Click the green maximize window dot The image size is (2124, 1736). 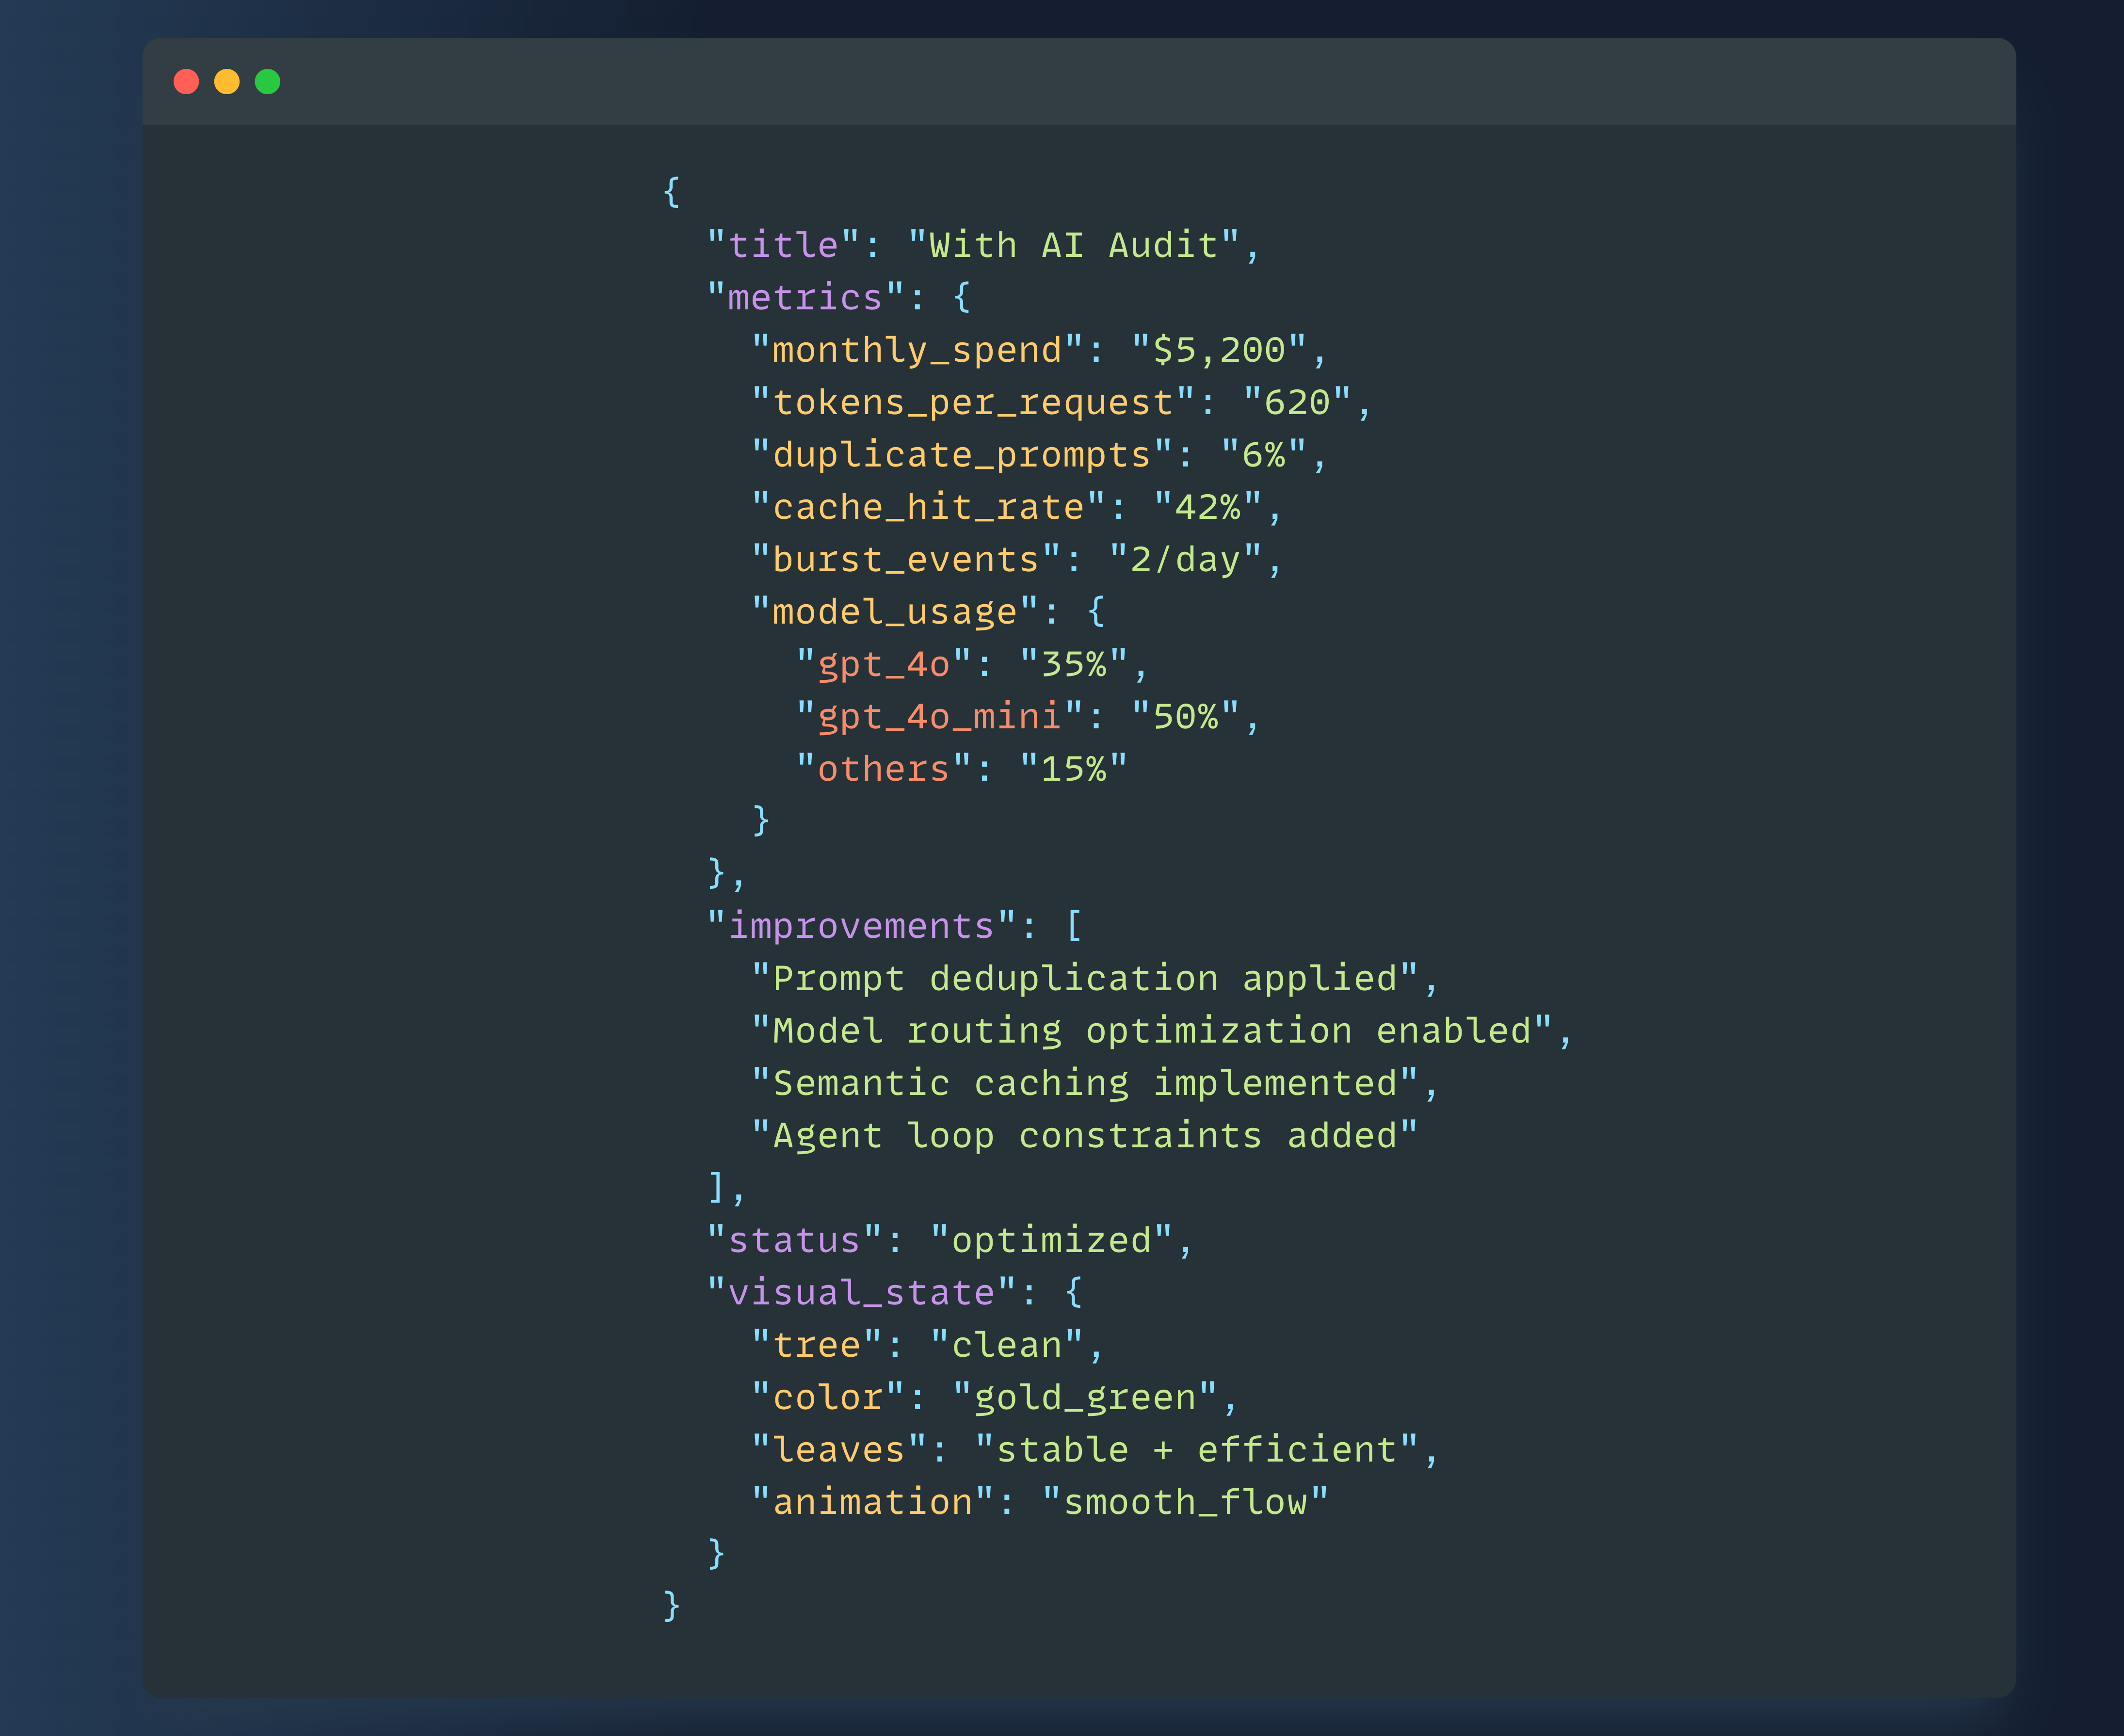(267, 82)
